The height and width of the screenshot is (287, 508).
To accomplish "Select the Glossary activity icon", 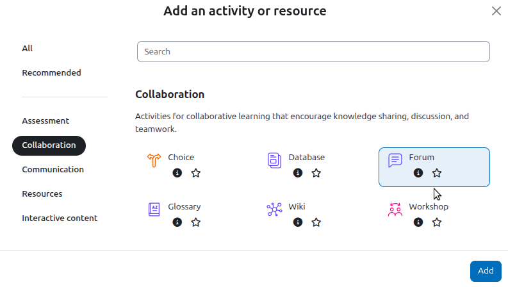I will point(154,209).
